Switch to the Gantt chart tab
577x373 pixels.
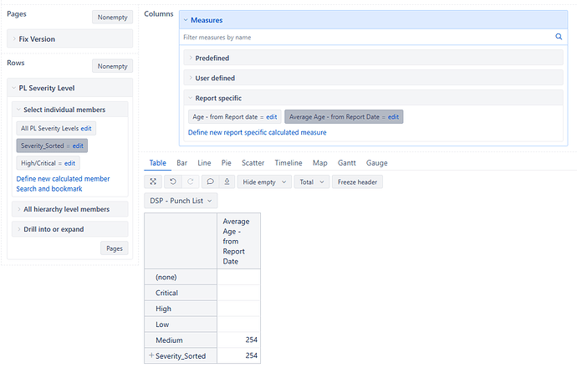point(345,163)
